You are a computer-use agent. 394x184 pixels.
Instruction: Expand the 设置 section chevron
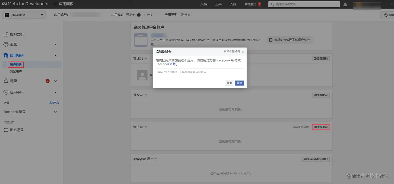55,44
